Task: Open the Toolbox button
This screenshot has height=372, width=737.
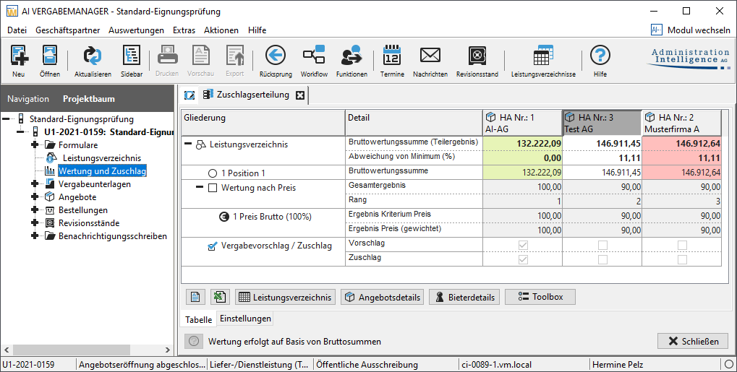Action: 540,297
